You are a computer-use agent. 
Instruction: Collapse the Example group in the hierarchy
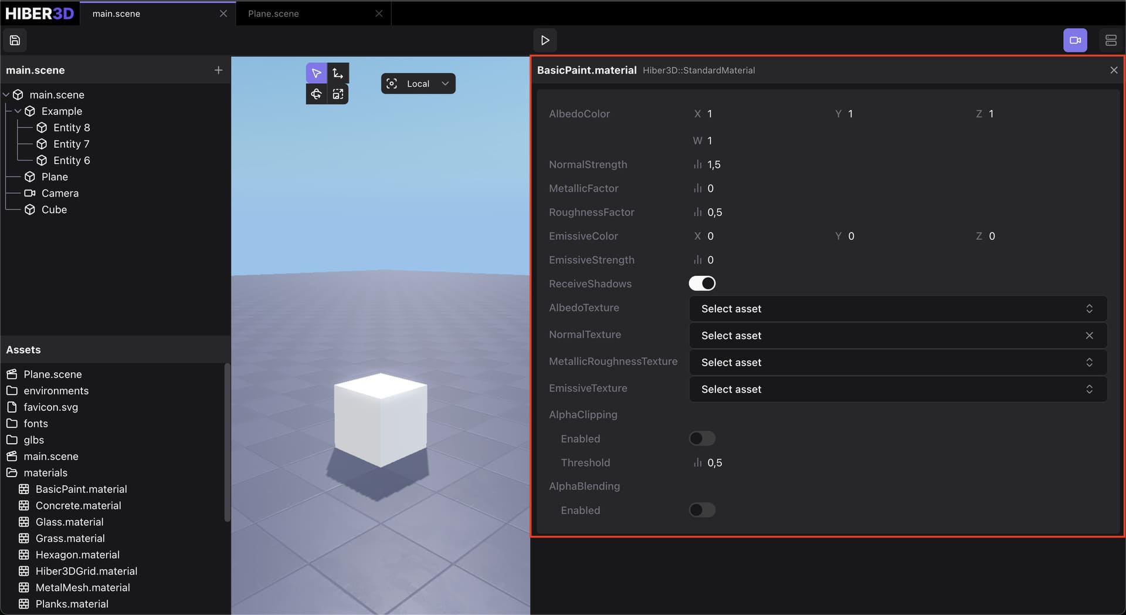coord(18,111)
